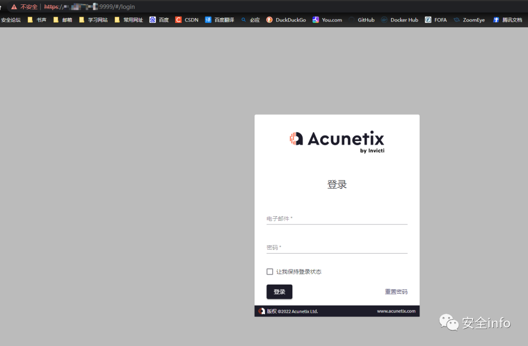Viewport: 528px width, 346px height.
Task: Open the You.com bookmark
Action: point(327,20)
